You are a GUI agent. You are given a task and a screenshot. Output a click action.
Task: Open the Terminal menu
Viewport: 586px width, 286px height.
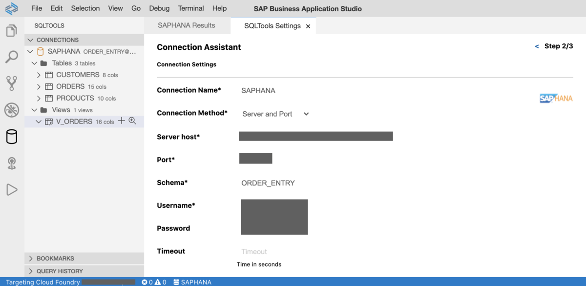(x=191, y=8)
